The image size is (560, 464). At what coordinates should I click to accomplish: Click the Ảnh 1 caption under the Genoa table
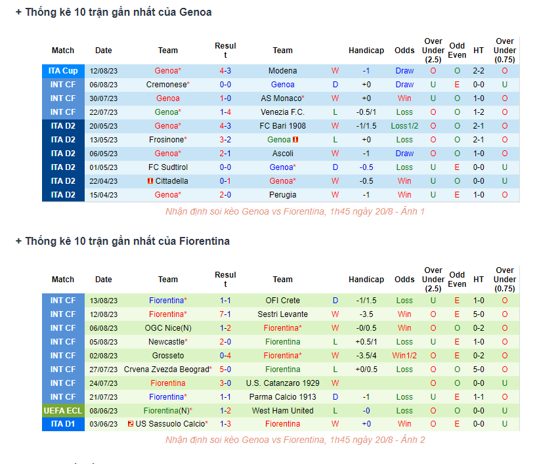(x=295, y=211)
